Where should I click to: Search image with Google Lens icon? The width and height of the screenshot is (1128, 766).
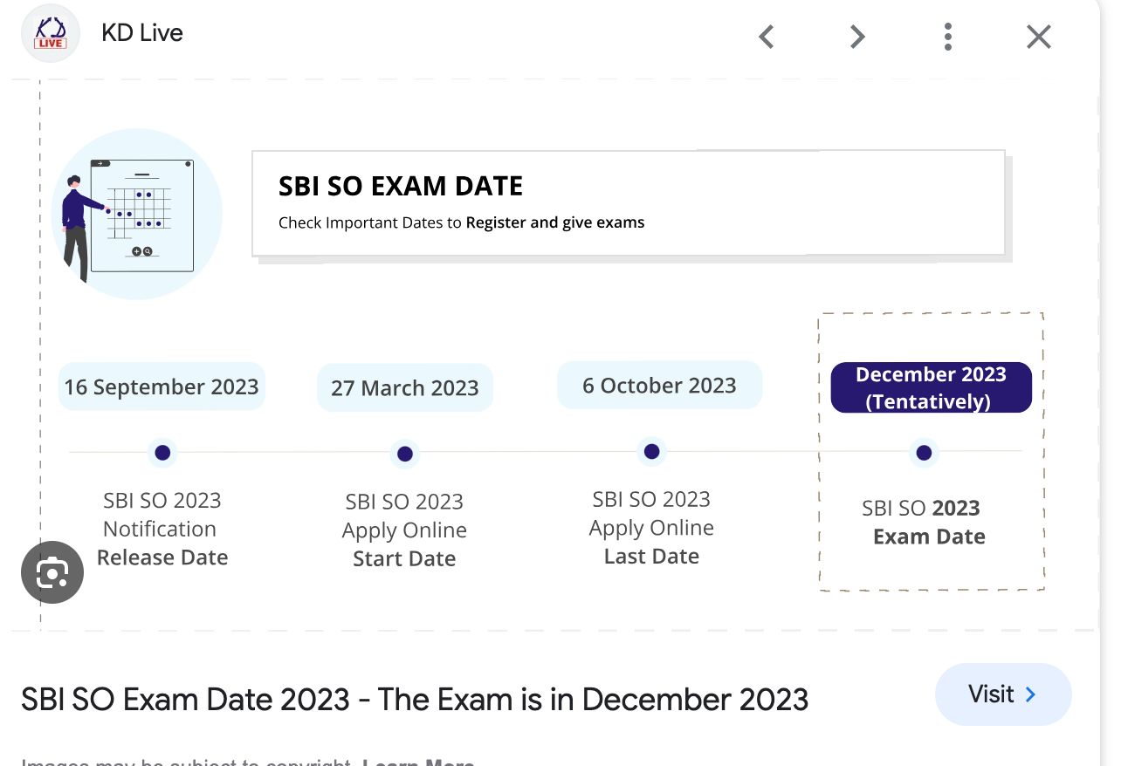tap(52, 572)
